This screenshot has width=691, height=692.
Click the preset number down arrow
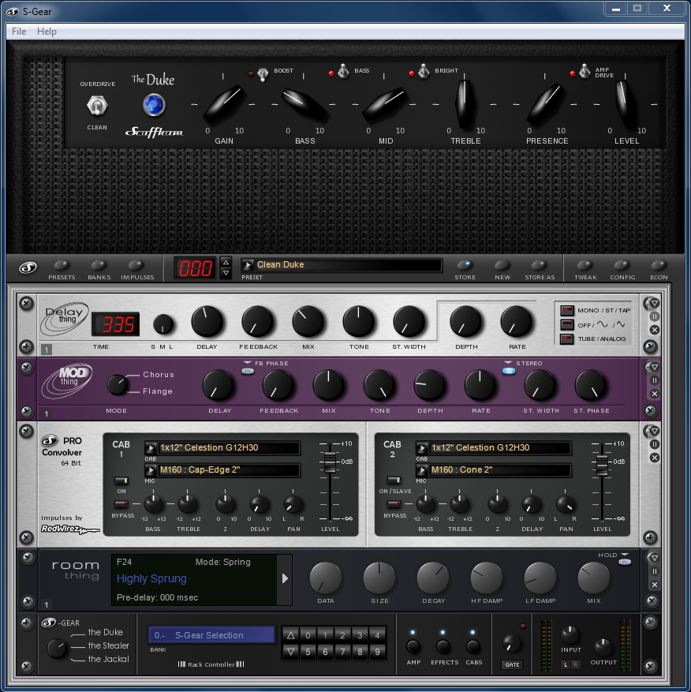coord(226,273)
